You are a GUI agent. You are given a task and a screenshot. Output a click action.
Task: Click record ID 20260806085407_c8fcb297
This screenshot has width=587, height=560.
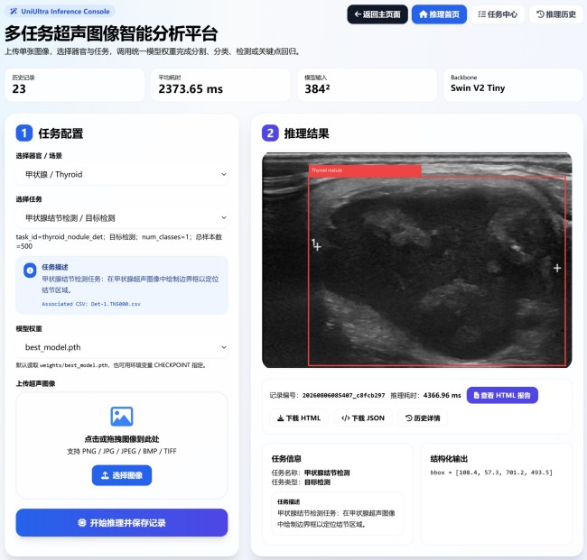tap(343, 395)
